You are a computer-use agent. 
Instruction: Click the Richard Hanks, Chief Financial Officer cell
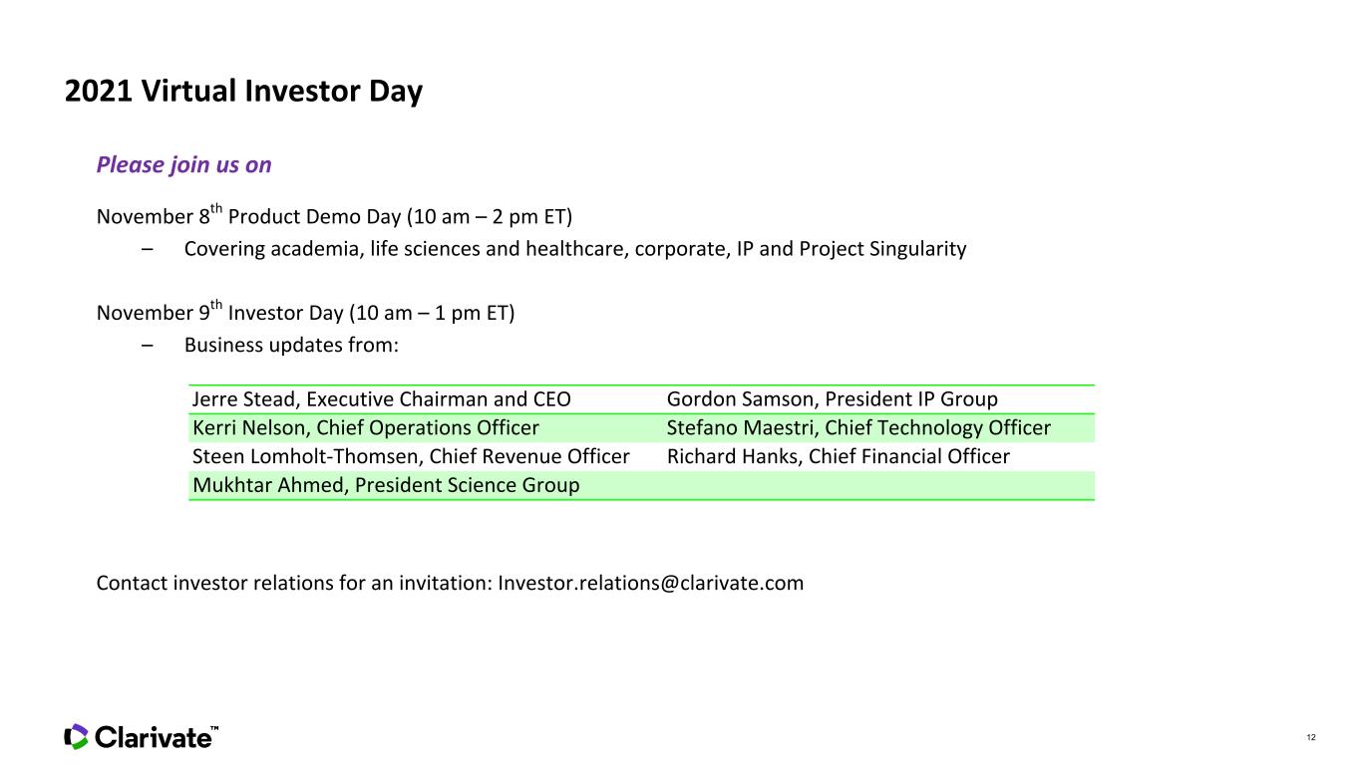click(x=879, y=456)
